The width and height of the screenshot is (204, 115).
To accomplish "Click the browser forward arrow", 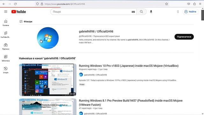I will [10, 4].
